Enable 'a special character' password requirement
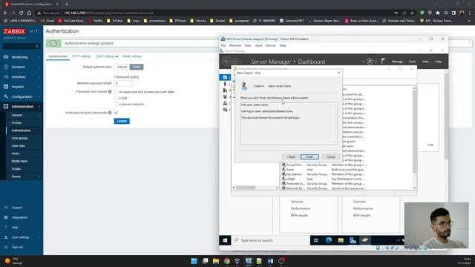Image resolution: width=475 pixels, height=267 pixels. tap(116, 104)
